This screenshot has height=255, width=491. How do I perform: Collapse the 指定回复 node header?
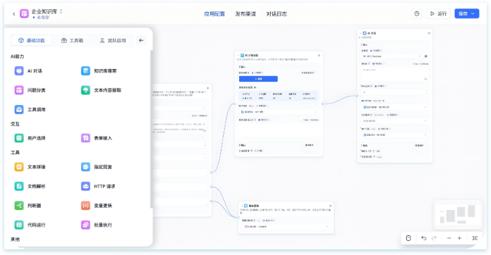[x=242, y=206]
